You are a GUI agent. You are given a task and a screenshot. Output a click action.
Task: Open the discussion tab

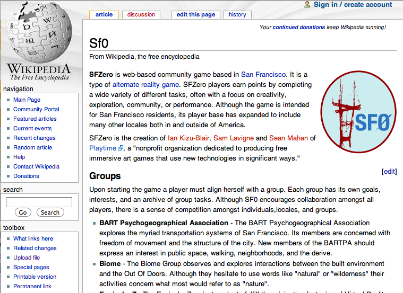pos(141,15)
